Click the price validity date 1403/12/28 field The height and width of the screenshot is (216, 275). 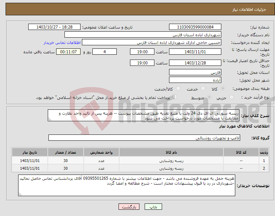point(195,63)
